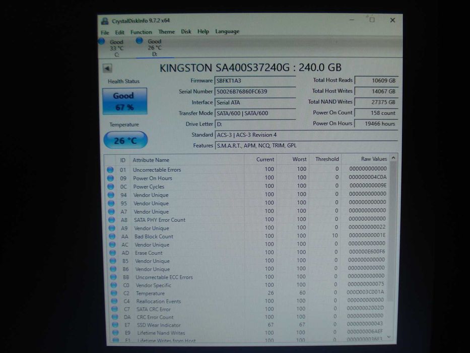Click status icon for CRC Error Count row
This screenshot has height=353, width=470.
115,317
